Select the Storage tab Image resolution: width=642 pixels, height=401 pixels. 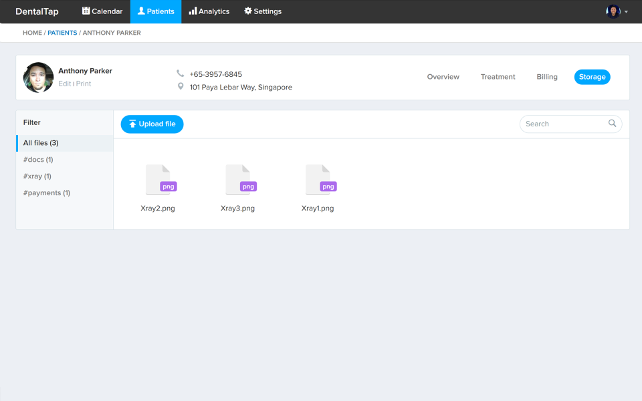pyautogui.click(x=592, y=77)
